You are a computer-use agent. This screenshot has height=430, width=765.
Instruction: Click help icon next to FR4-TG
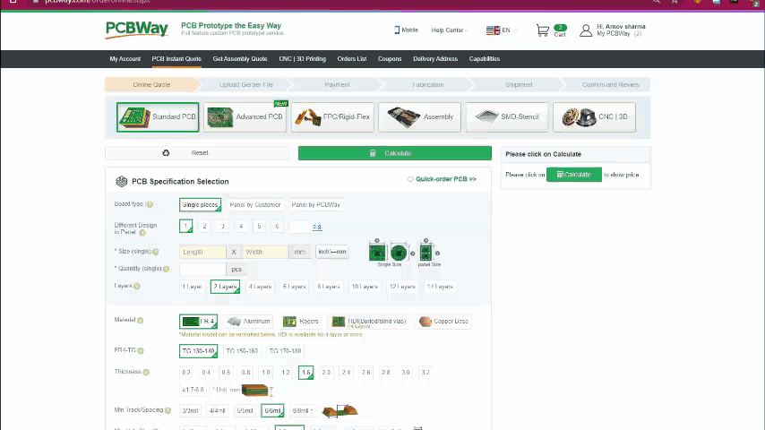coord(141,351)
